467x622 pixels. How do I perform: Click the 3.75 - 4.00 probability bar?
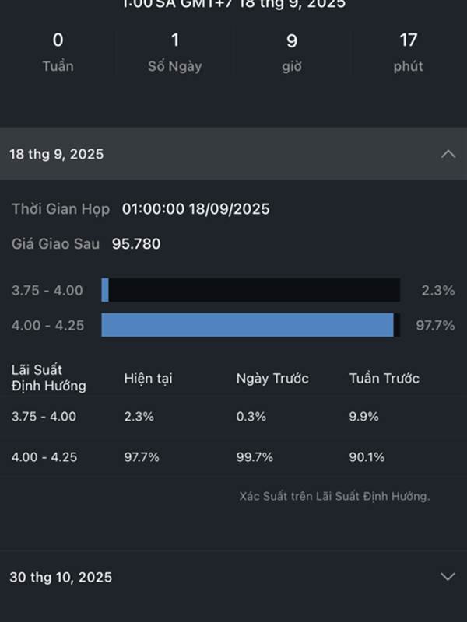(251, 290)
